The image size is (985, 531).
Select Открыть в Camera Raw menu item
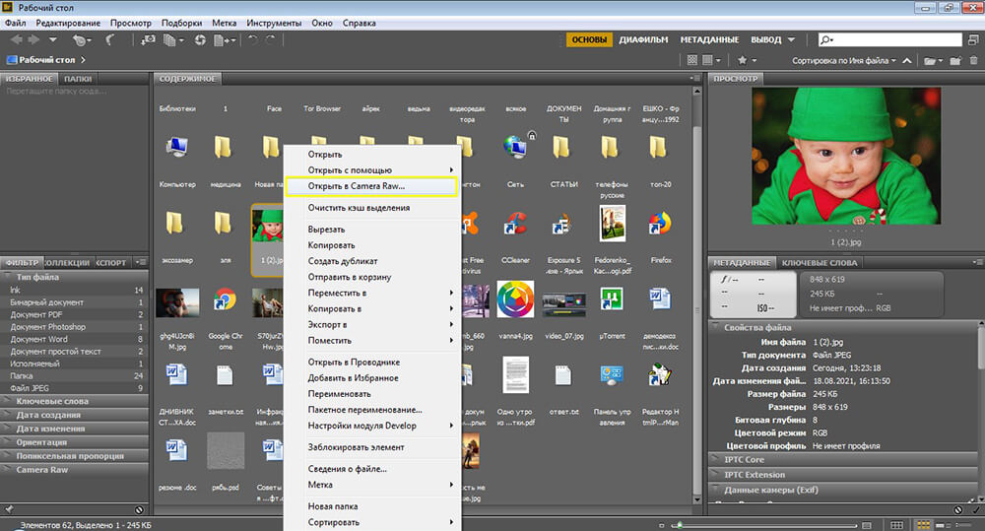[x=371, y=186]
